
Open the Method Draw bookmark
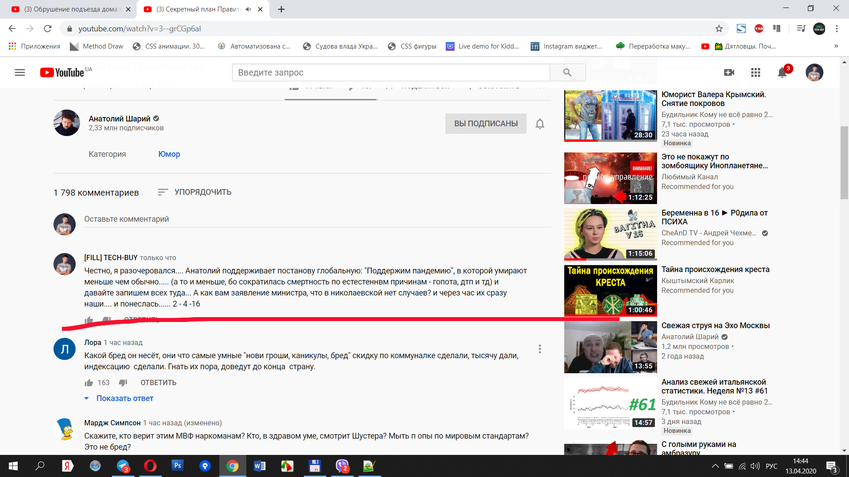pyautogui.click(x=97, y=46)
